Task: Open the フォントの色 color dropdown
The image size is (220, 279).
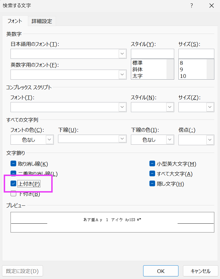Action: [x=50, y=139]
